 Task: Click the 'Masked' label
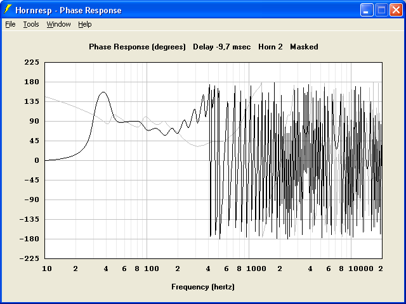tap(304, 47)
